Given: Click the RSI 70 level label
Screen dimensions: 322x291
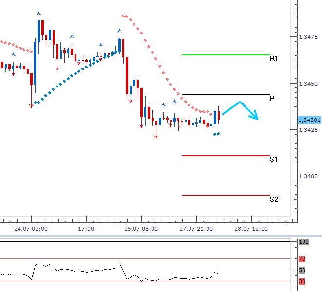Looking at the screenshot, I should 302,259.
